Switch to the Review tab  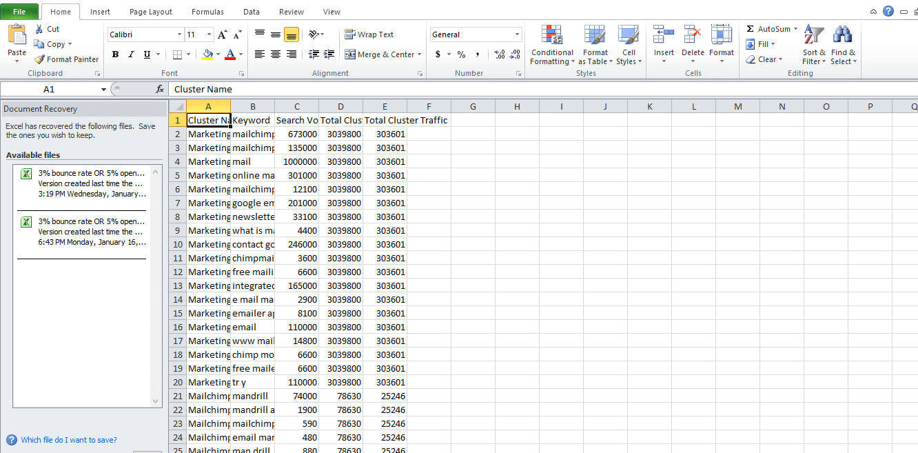[292, 12]
